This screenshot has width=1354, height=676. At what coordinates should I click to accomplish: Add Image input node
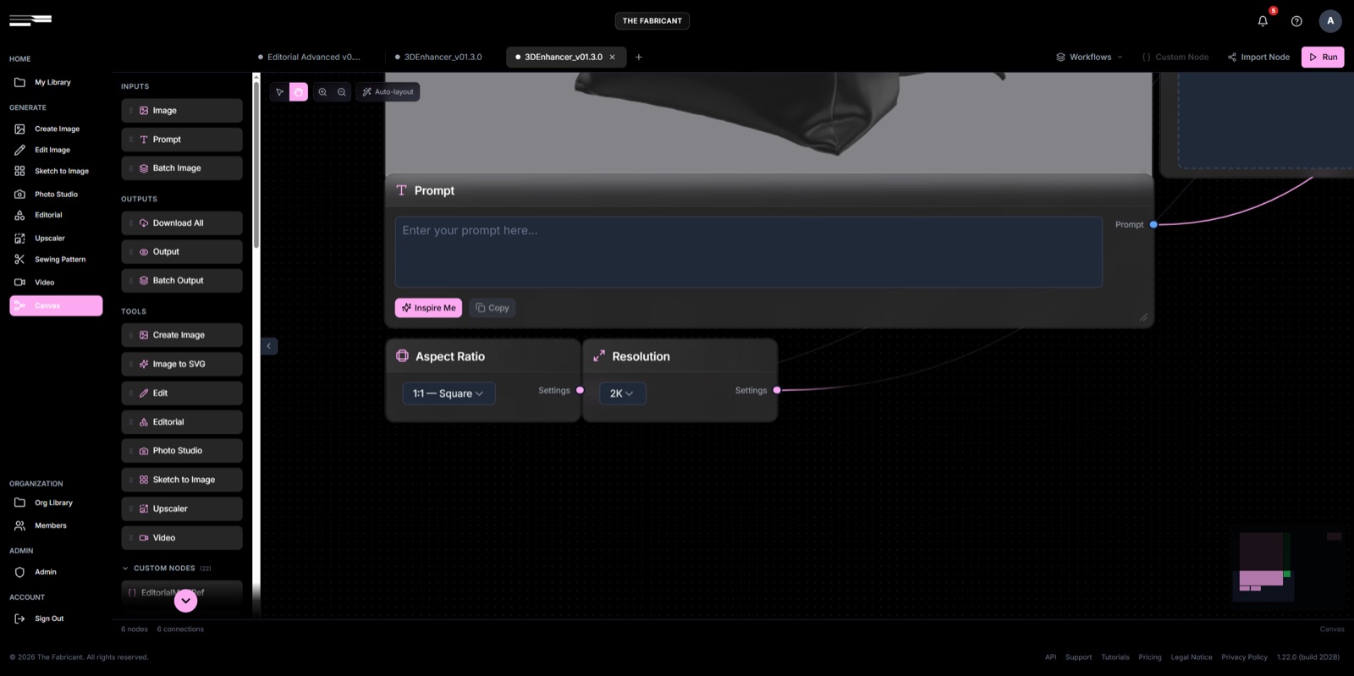coord(182,111)
